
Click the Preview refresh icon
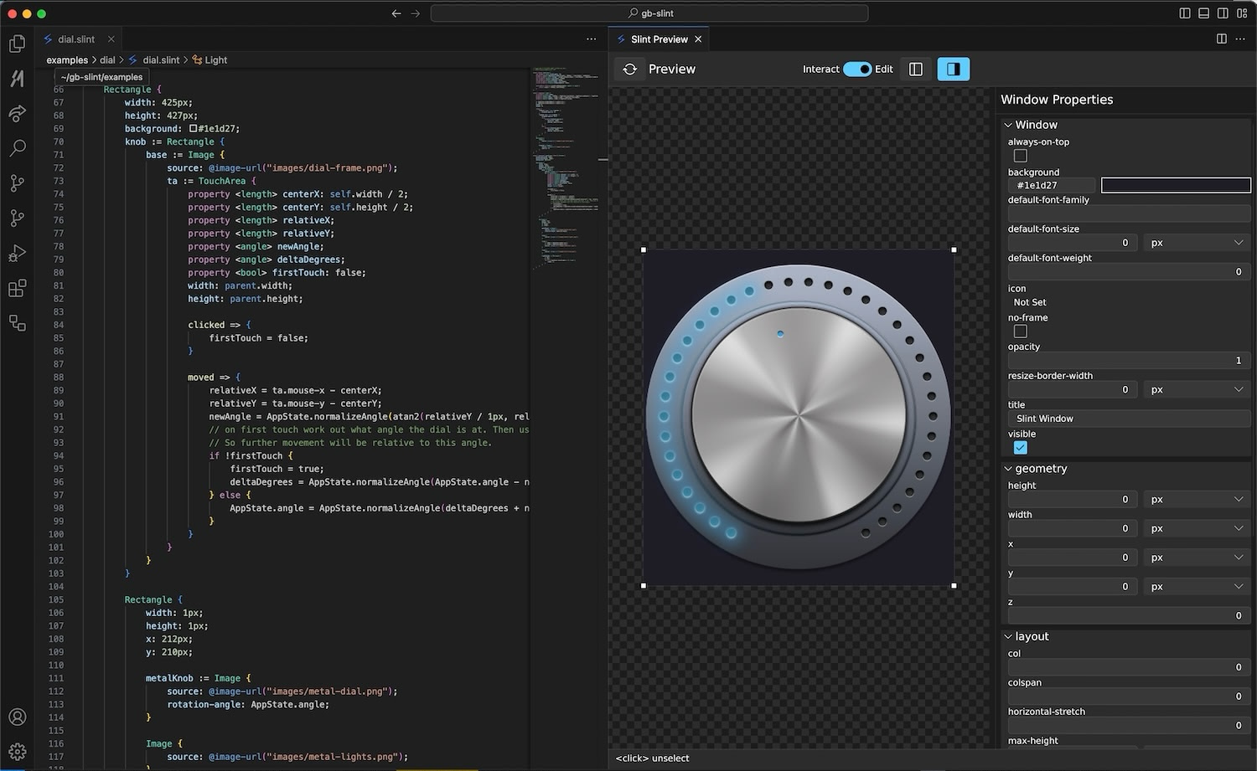(630, 69)
